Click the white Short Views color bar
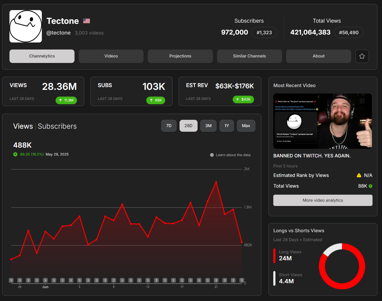382x301 pixels. (274, 278)
